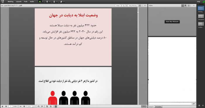Select the Discussion layout thumbnail
Image resolution: width=205 pixels, height=108 pixels.
201,16
